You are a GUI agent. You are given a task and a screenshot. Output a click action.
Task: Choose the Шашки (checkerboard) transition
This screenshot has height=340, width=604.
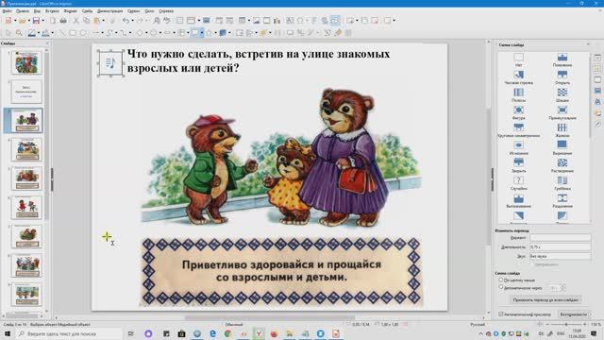[x=562, y=94]
